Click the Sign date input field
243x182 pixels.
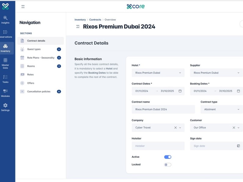tap(216, 146)
